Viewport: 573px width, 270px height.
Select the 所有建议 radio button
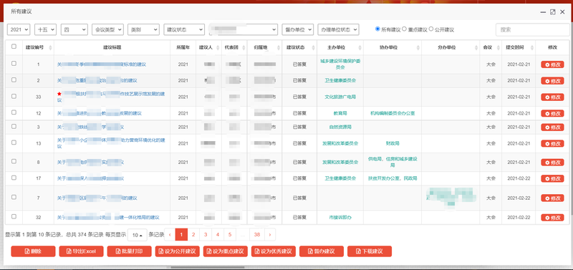tap(377, 29)
